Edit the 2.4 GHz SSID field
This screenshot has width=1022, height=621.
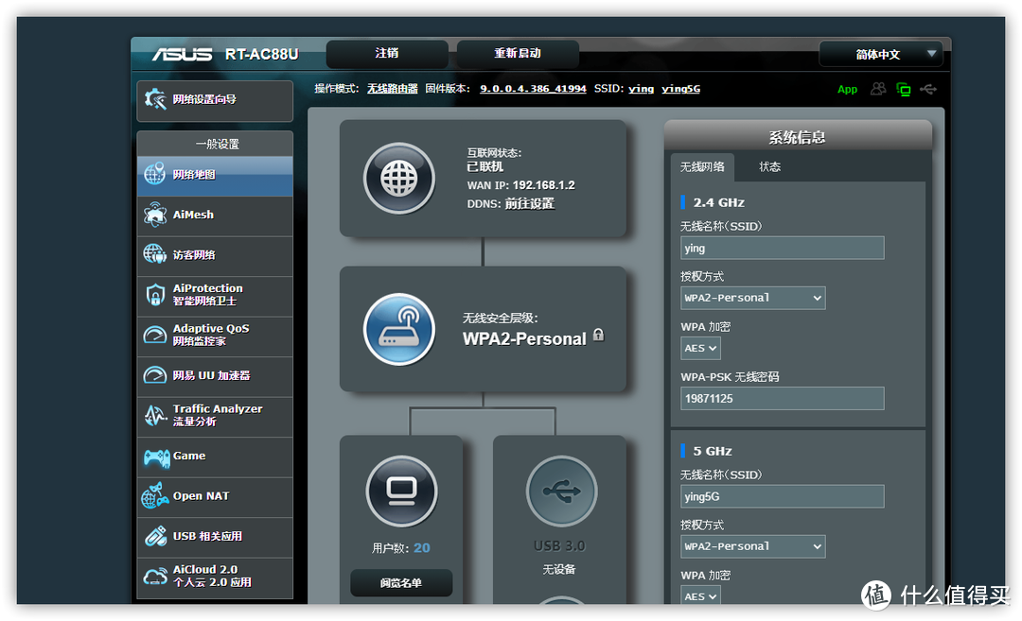coord(783,248)
